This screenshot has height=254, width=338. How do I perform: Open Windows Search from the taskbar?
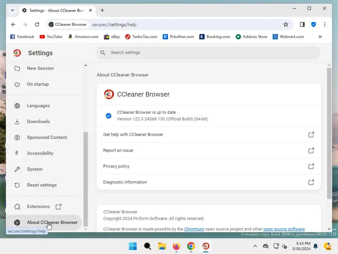click(x=148, y=246)
